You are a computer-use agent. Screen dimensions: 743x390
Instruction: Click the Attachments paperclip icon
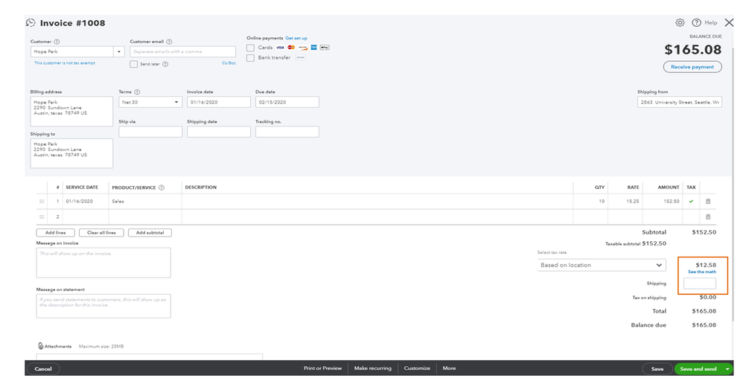(x=41, y=346)
